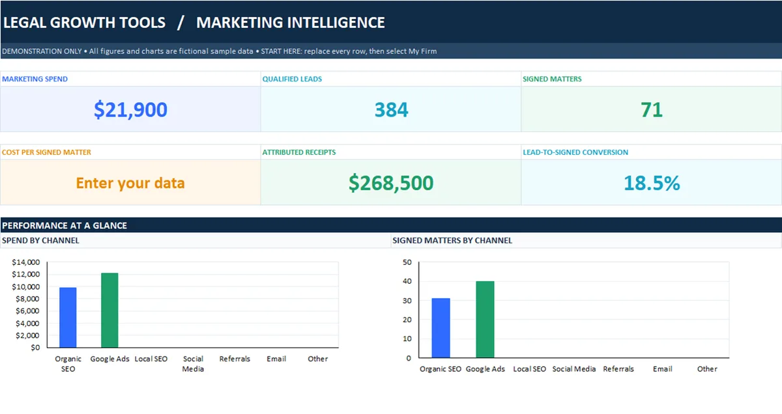Select the 'Enter your data' cell
782x414 pixels.
coord(130,183)
